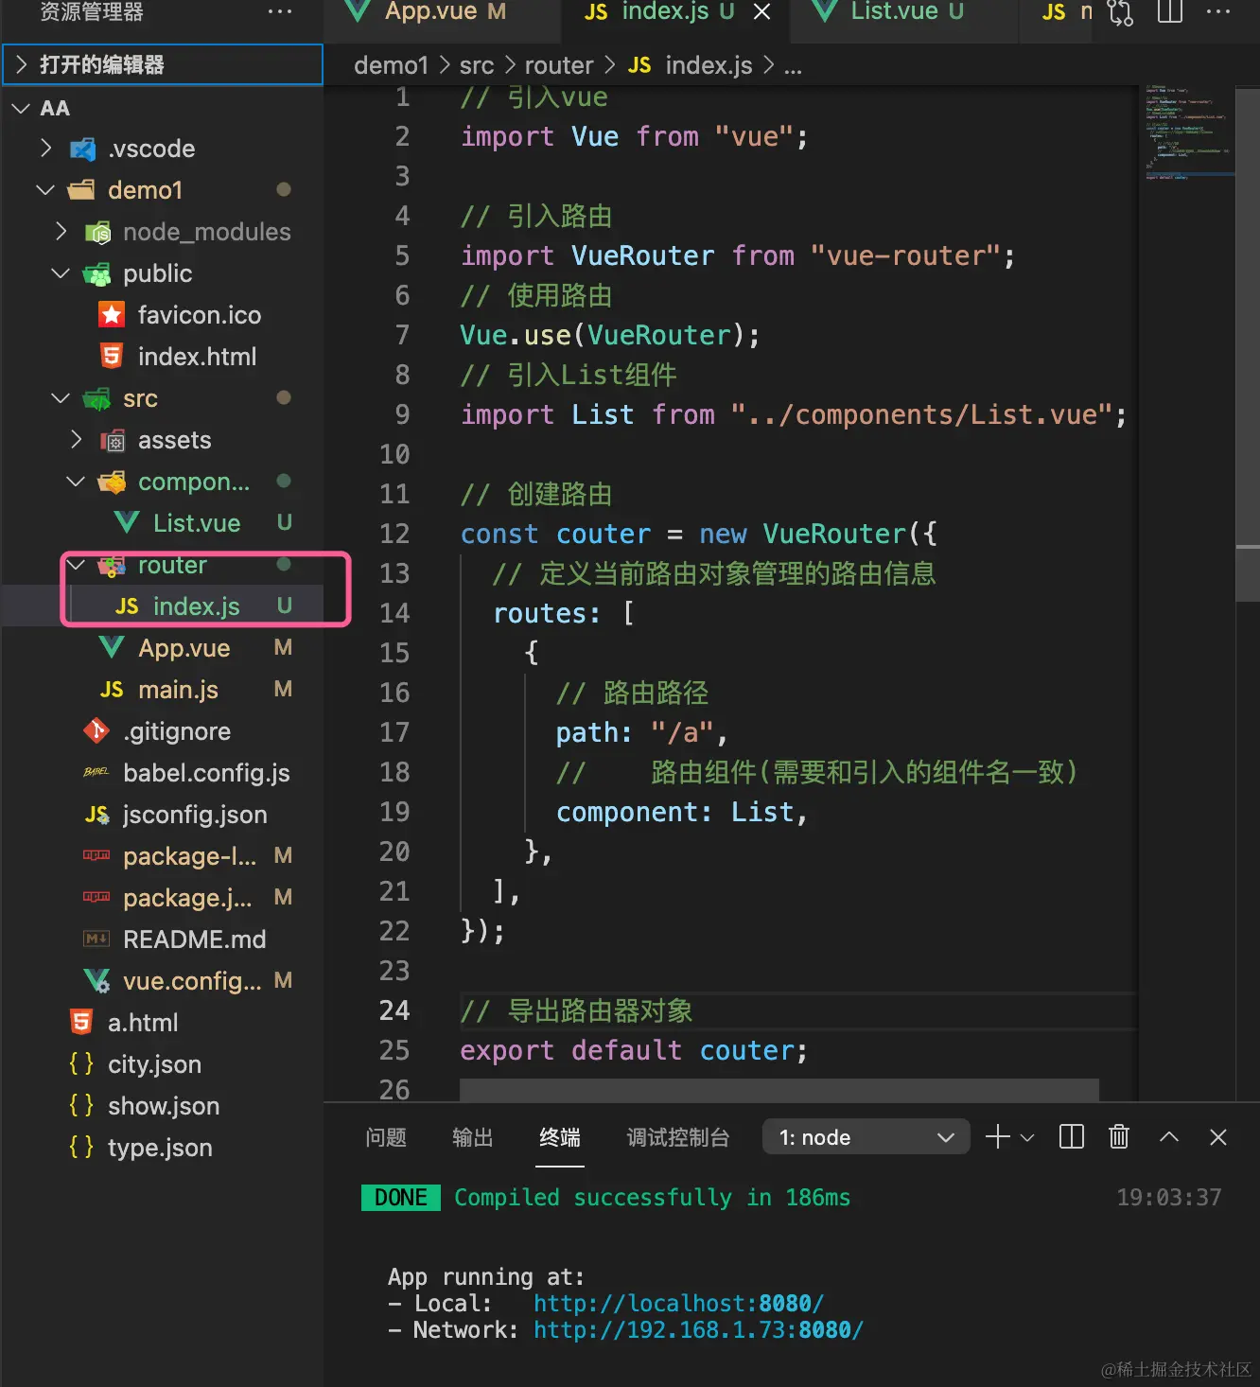The image size is (1260, 1387).
Task: Click the editor horizontal scrollbar
Action: coord(779,1090)
